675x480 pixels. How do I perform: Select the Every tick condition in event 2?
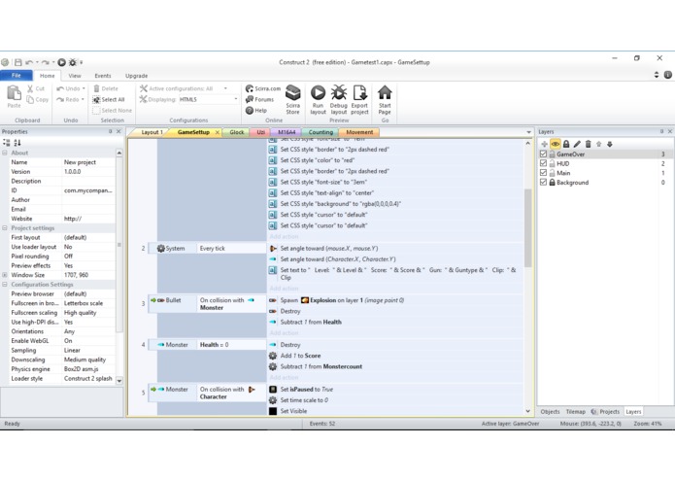click(x=231, y=249)
